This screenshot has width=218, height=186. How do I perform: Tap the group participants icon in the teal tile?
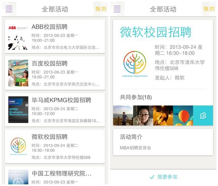(203, 116)
